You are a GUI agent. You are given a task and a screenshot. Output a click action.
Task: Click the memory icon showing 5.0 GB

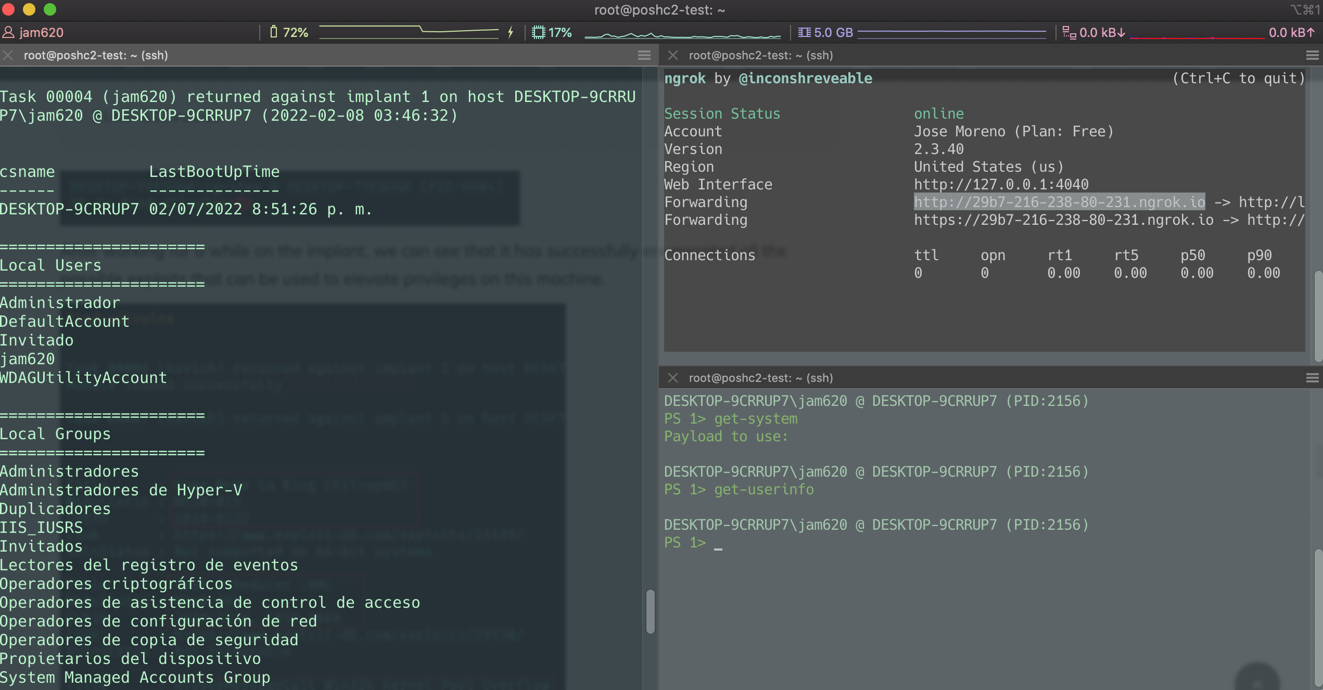point(804,32)
